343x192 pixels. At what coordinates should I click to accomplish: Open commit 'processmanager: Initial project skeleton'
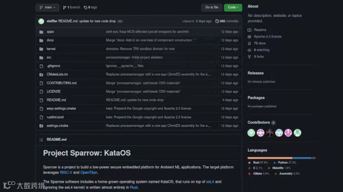point(134,57)
